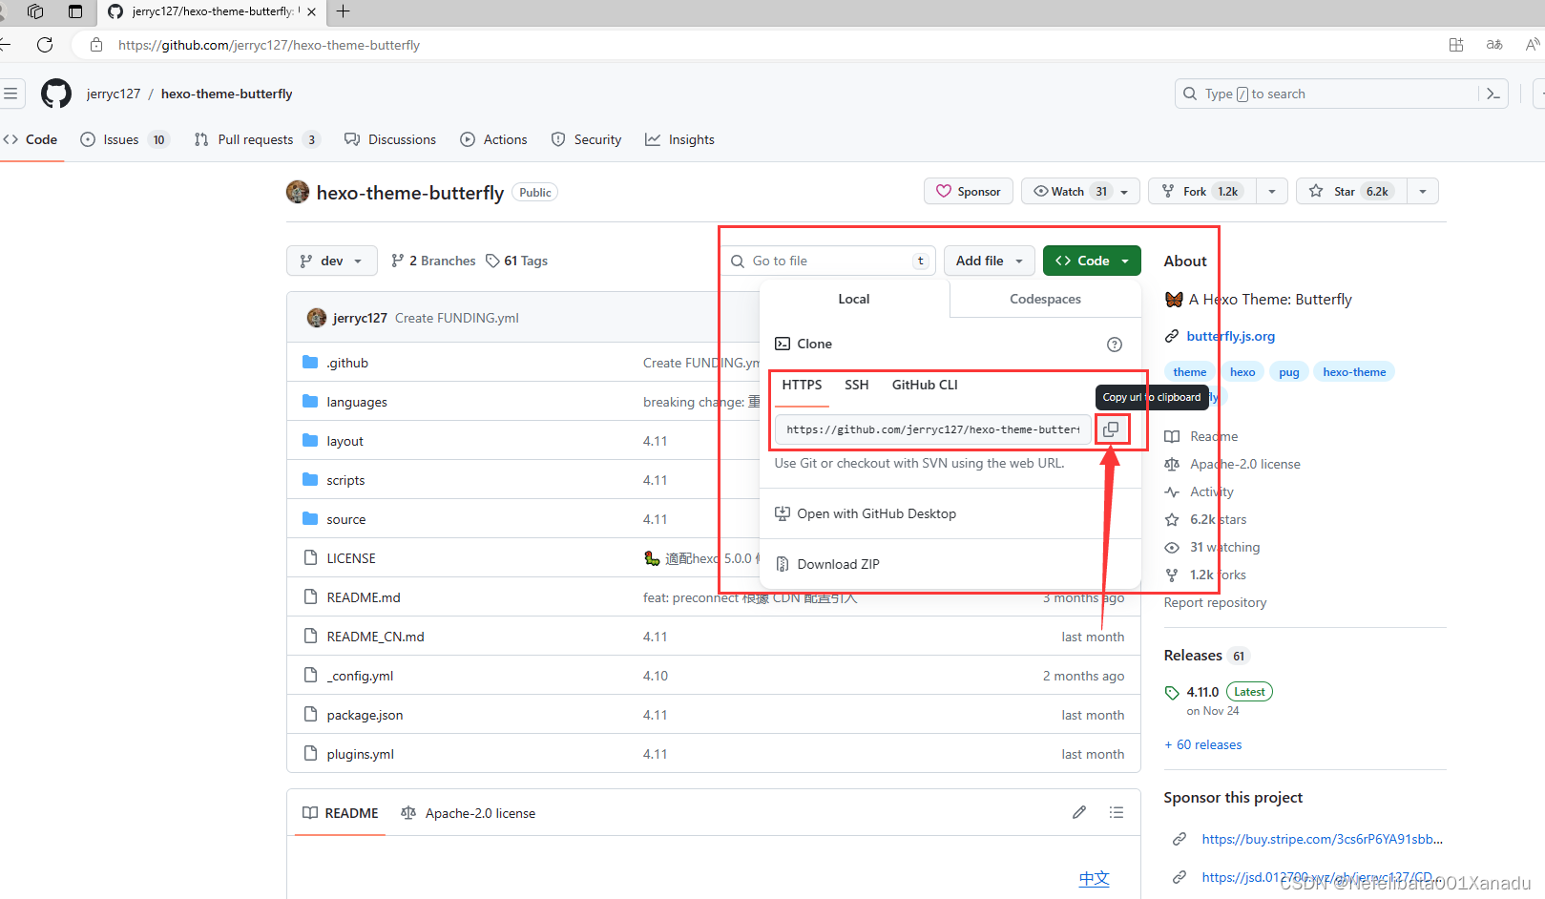Open the LICENSE file
Viewport: 1545px width, 899px height.
[351, 558]
